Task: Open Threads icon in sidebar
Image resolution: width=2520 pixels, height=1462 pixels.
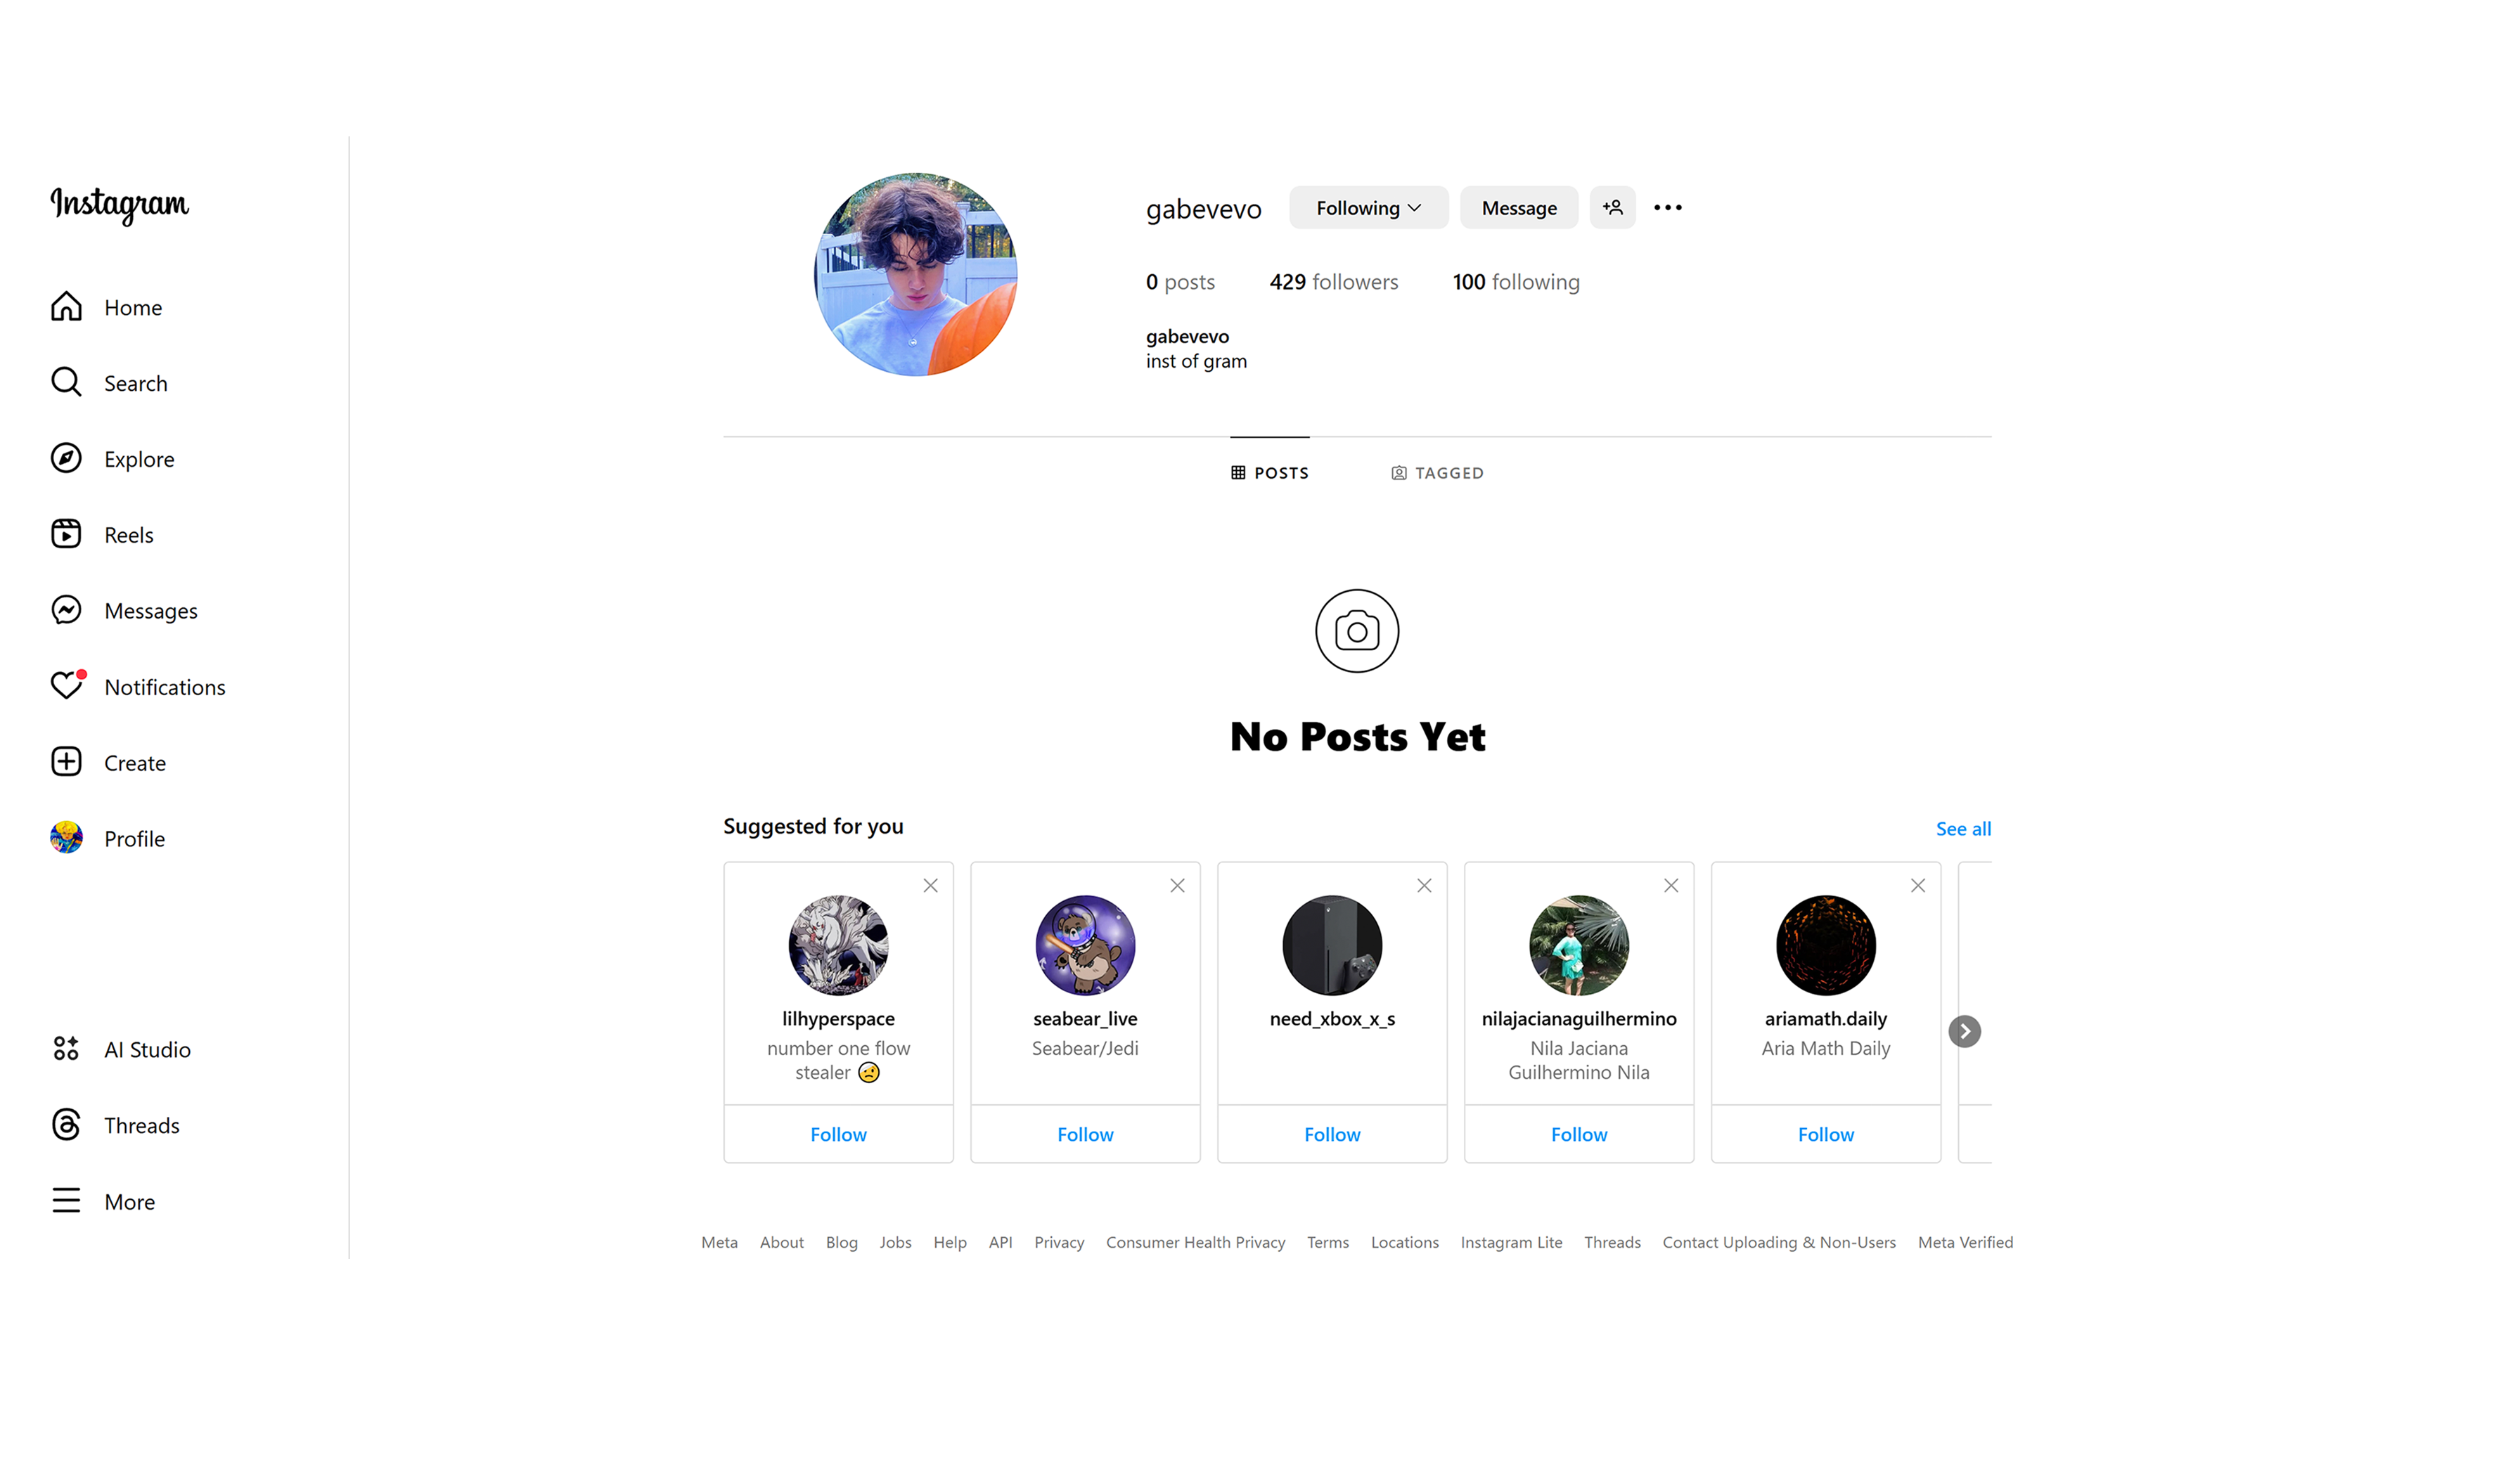Action: point(66,1125)
